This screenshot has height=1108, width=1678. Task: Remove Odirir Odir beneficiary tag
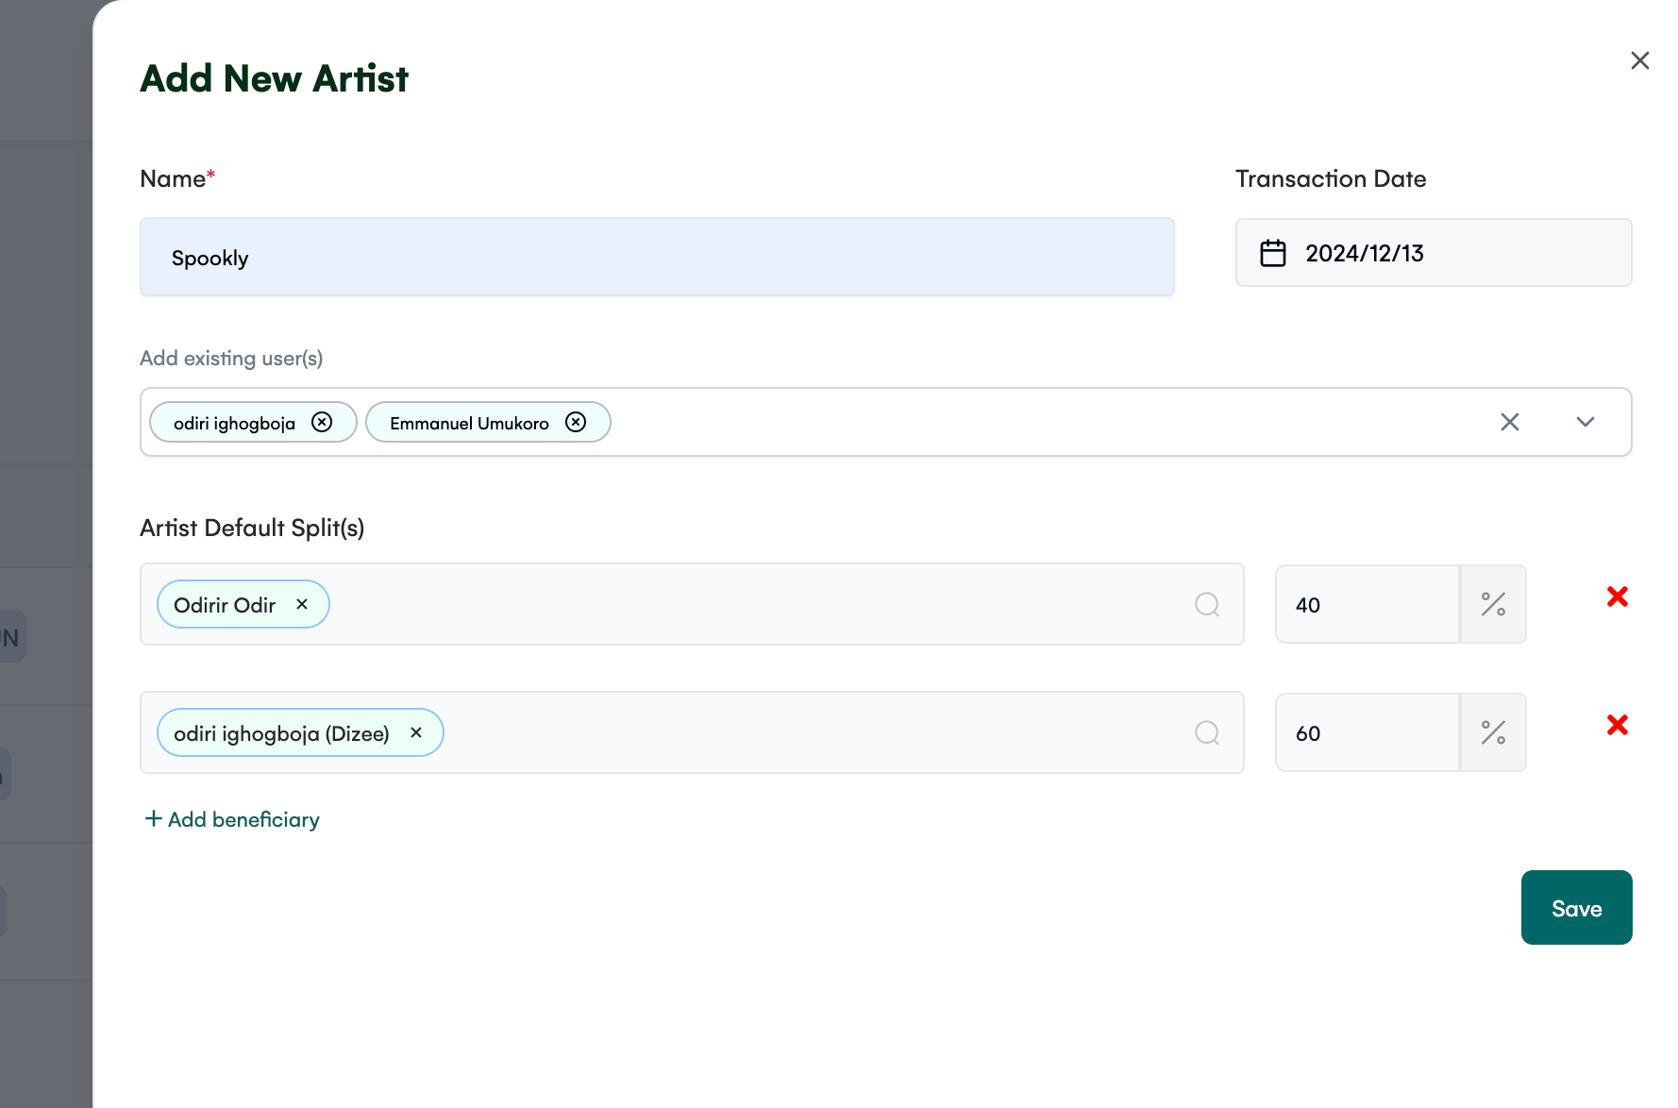pyautogui.click(x=302, y=604)
